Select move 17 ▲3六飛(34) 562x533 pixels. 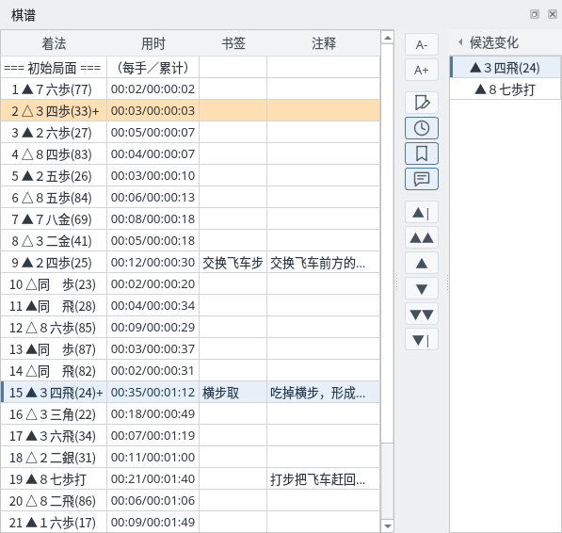190,435
